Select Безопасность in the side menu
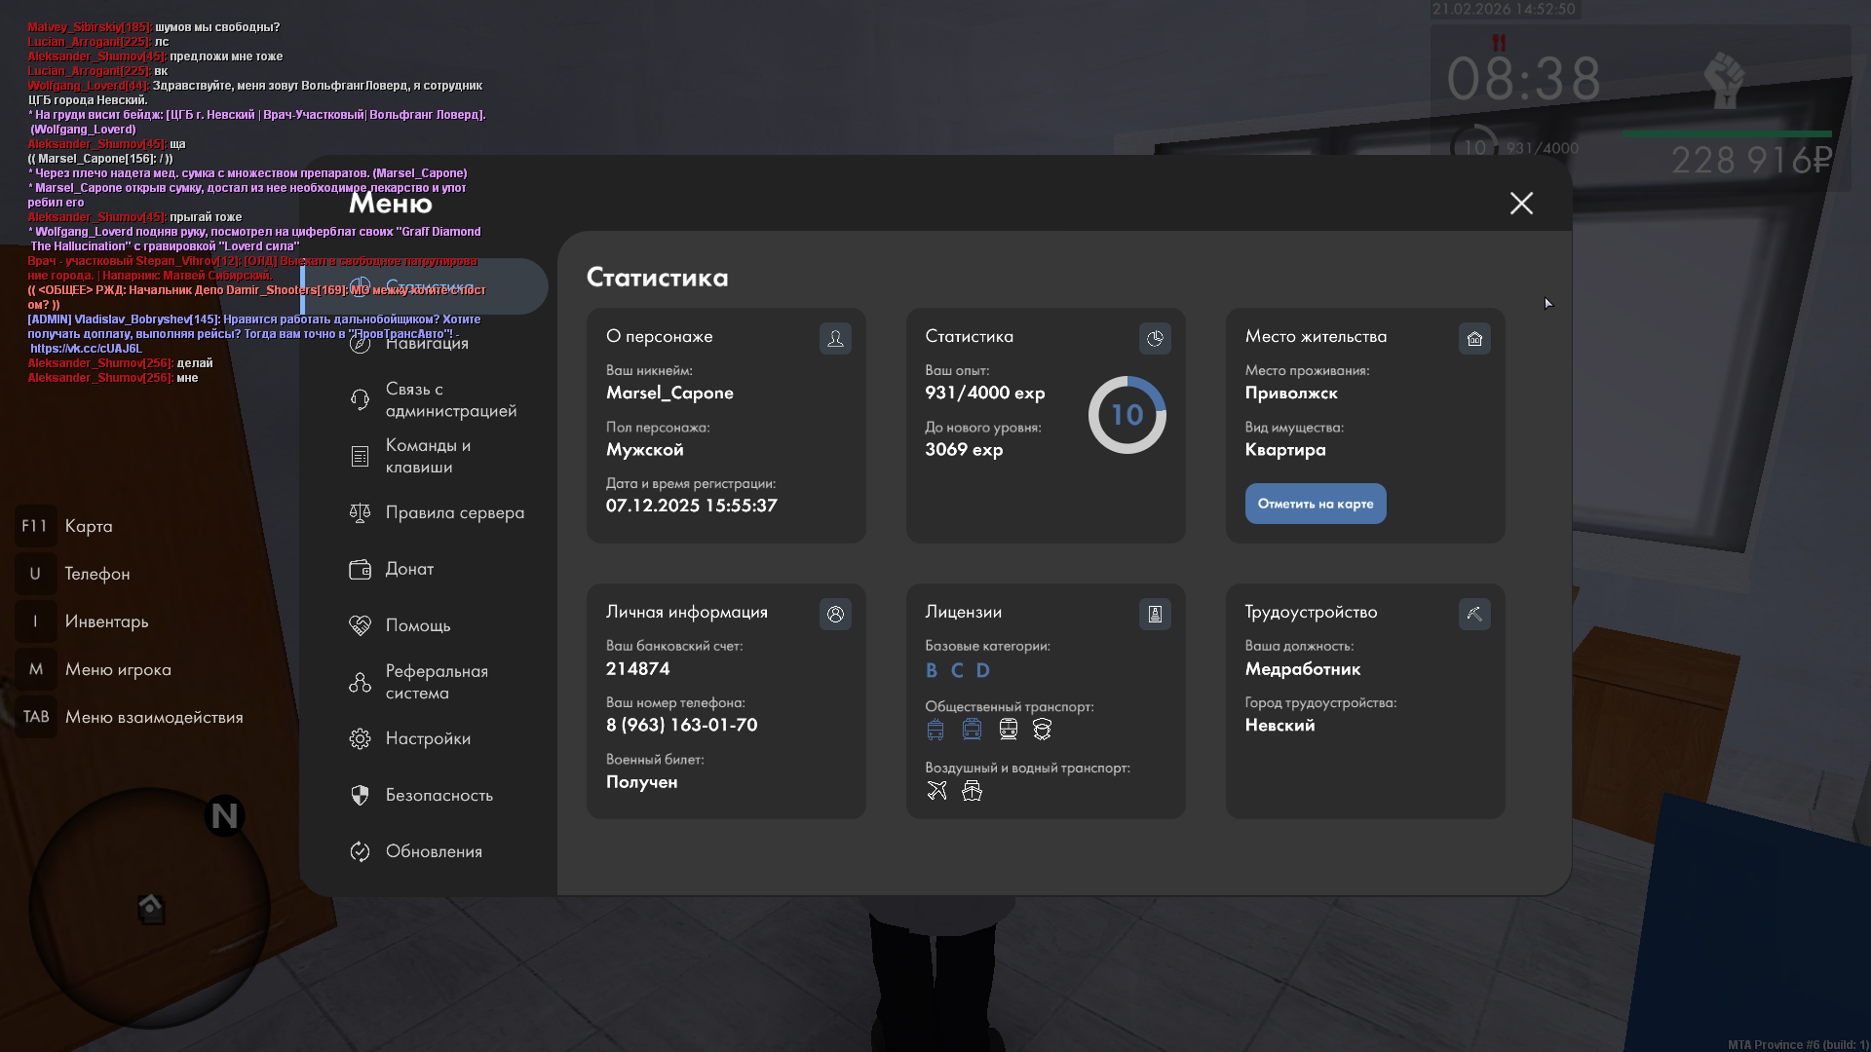Viewport: 1871px width, 1052px height. point(439,795)
